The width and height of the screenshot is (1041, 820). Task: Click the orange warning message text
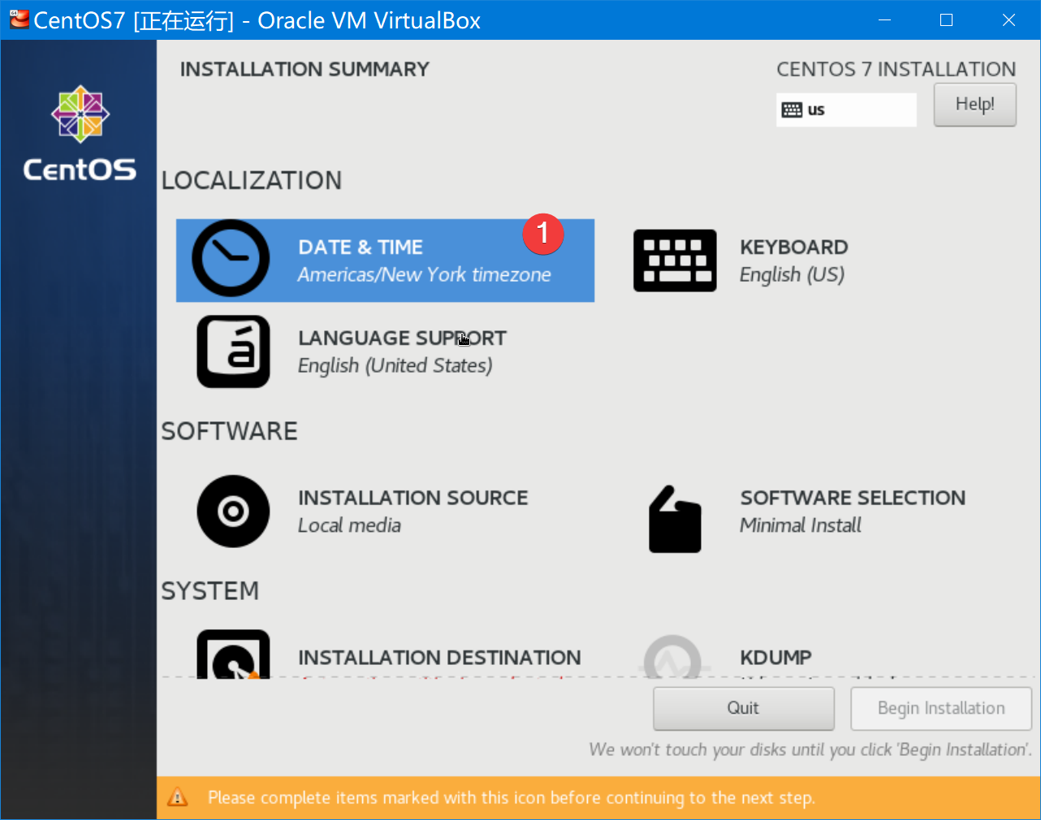coord(511,798)
